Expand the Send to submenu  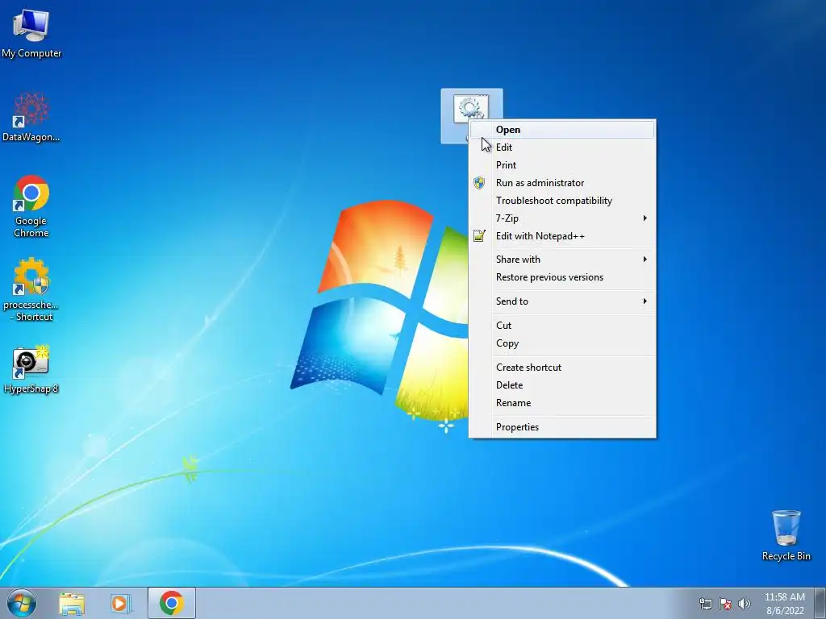coord(562,301)
